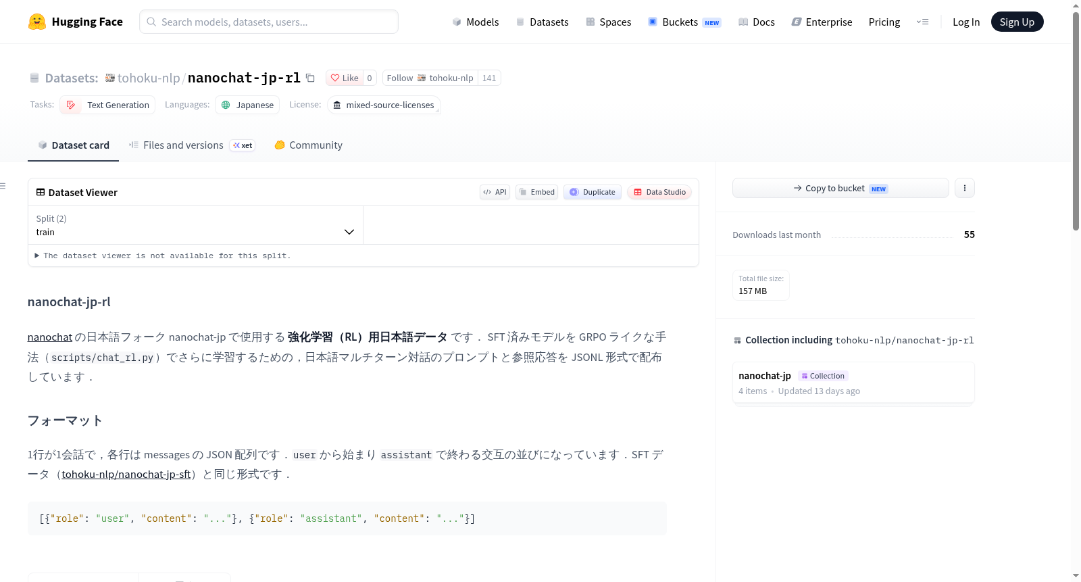
Task: Open the Split train dropdown
Action: pyautogui.click(x=195, y=225)
